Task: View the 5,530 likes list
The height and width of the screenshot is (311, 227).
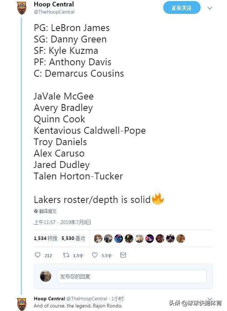Action: point(73,238)
